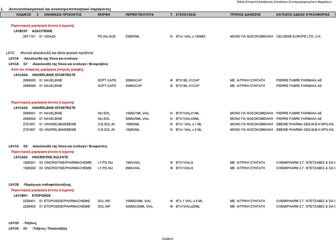This screenshot has width=336, height=240.
Task: Click packaging BTX1VIALX5ML
Action: (x=188, y=119)
